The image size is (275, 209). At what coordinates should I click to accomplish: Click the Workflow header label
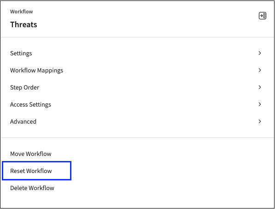coord(22,12)
